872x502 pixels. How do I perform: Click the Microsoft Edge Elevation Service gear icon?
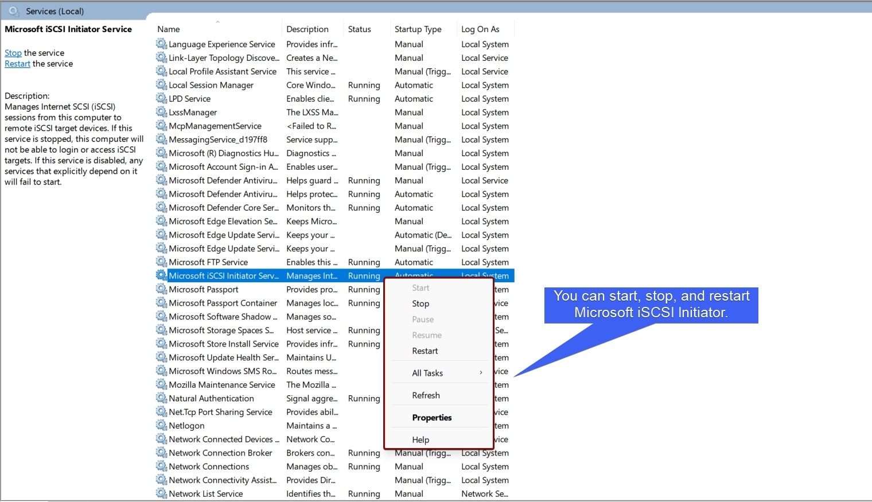click(x=161, y=221)
